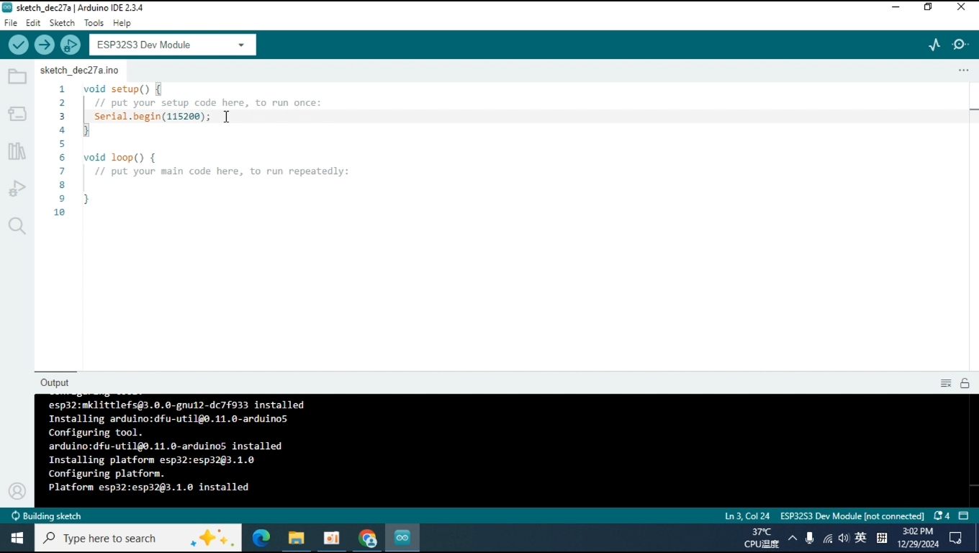The height and width of the screenshot is (553, 979).
Task: Click the microphone tray icon
Action: [810, 538]
